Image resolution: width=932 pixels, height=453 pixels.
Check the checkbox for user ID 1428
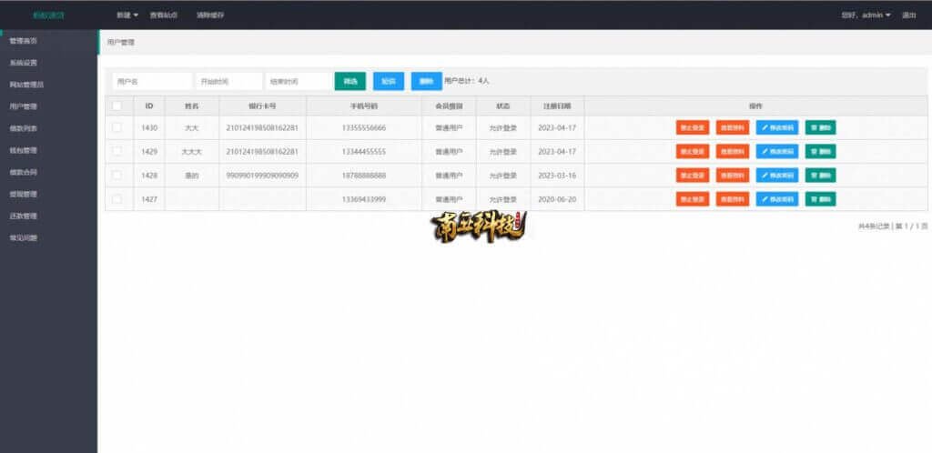tap(116, 175)
